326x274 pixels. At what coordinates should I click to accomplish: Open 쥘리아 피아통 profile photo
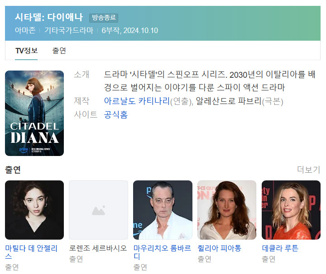pos(227,210)
